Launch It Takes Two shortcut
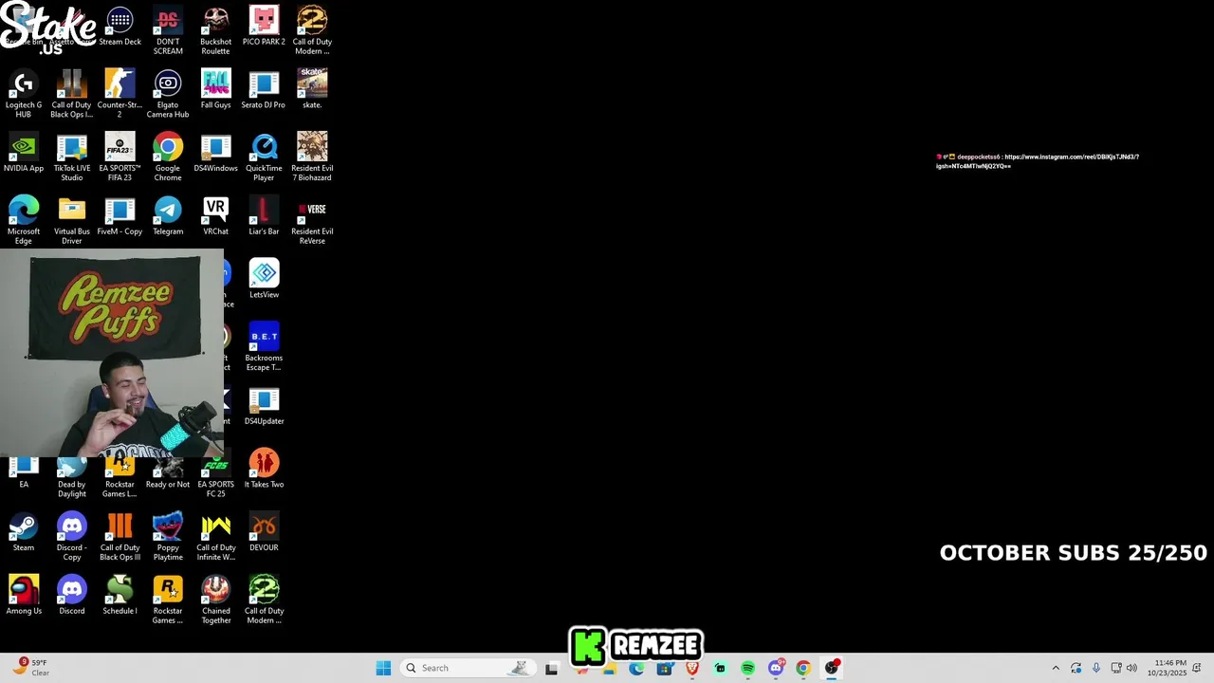This screenshot has width=1214, height=683. tap(264, 469)
